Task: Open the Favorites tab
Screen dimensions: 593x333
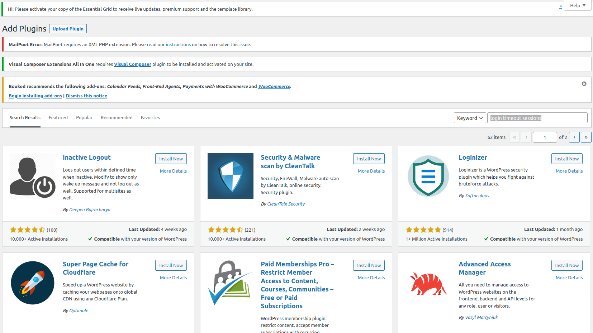Action: click(x=150, y=118)
